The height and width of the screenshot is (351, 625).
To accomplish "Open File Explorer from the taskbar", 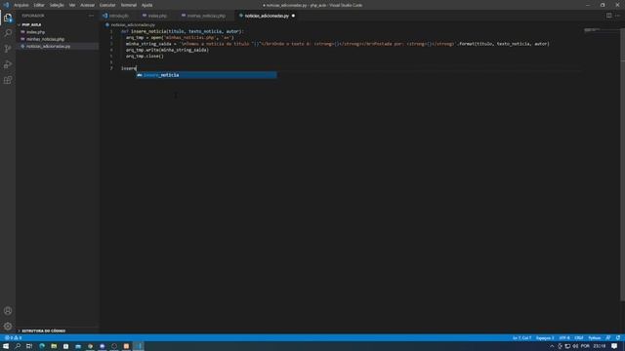I will click(54, 346).
